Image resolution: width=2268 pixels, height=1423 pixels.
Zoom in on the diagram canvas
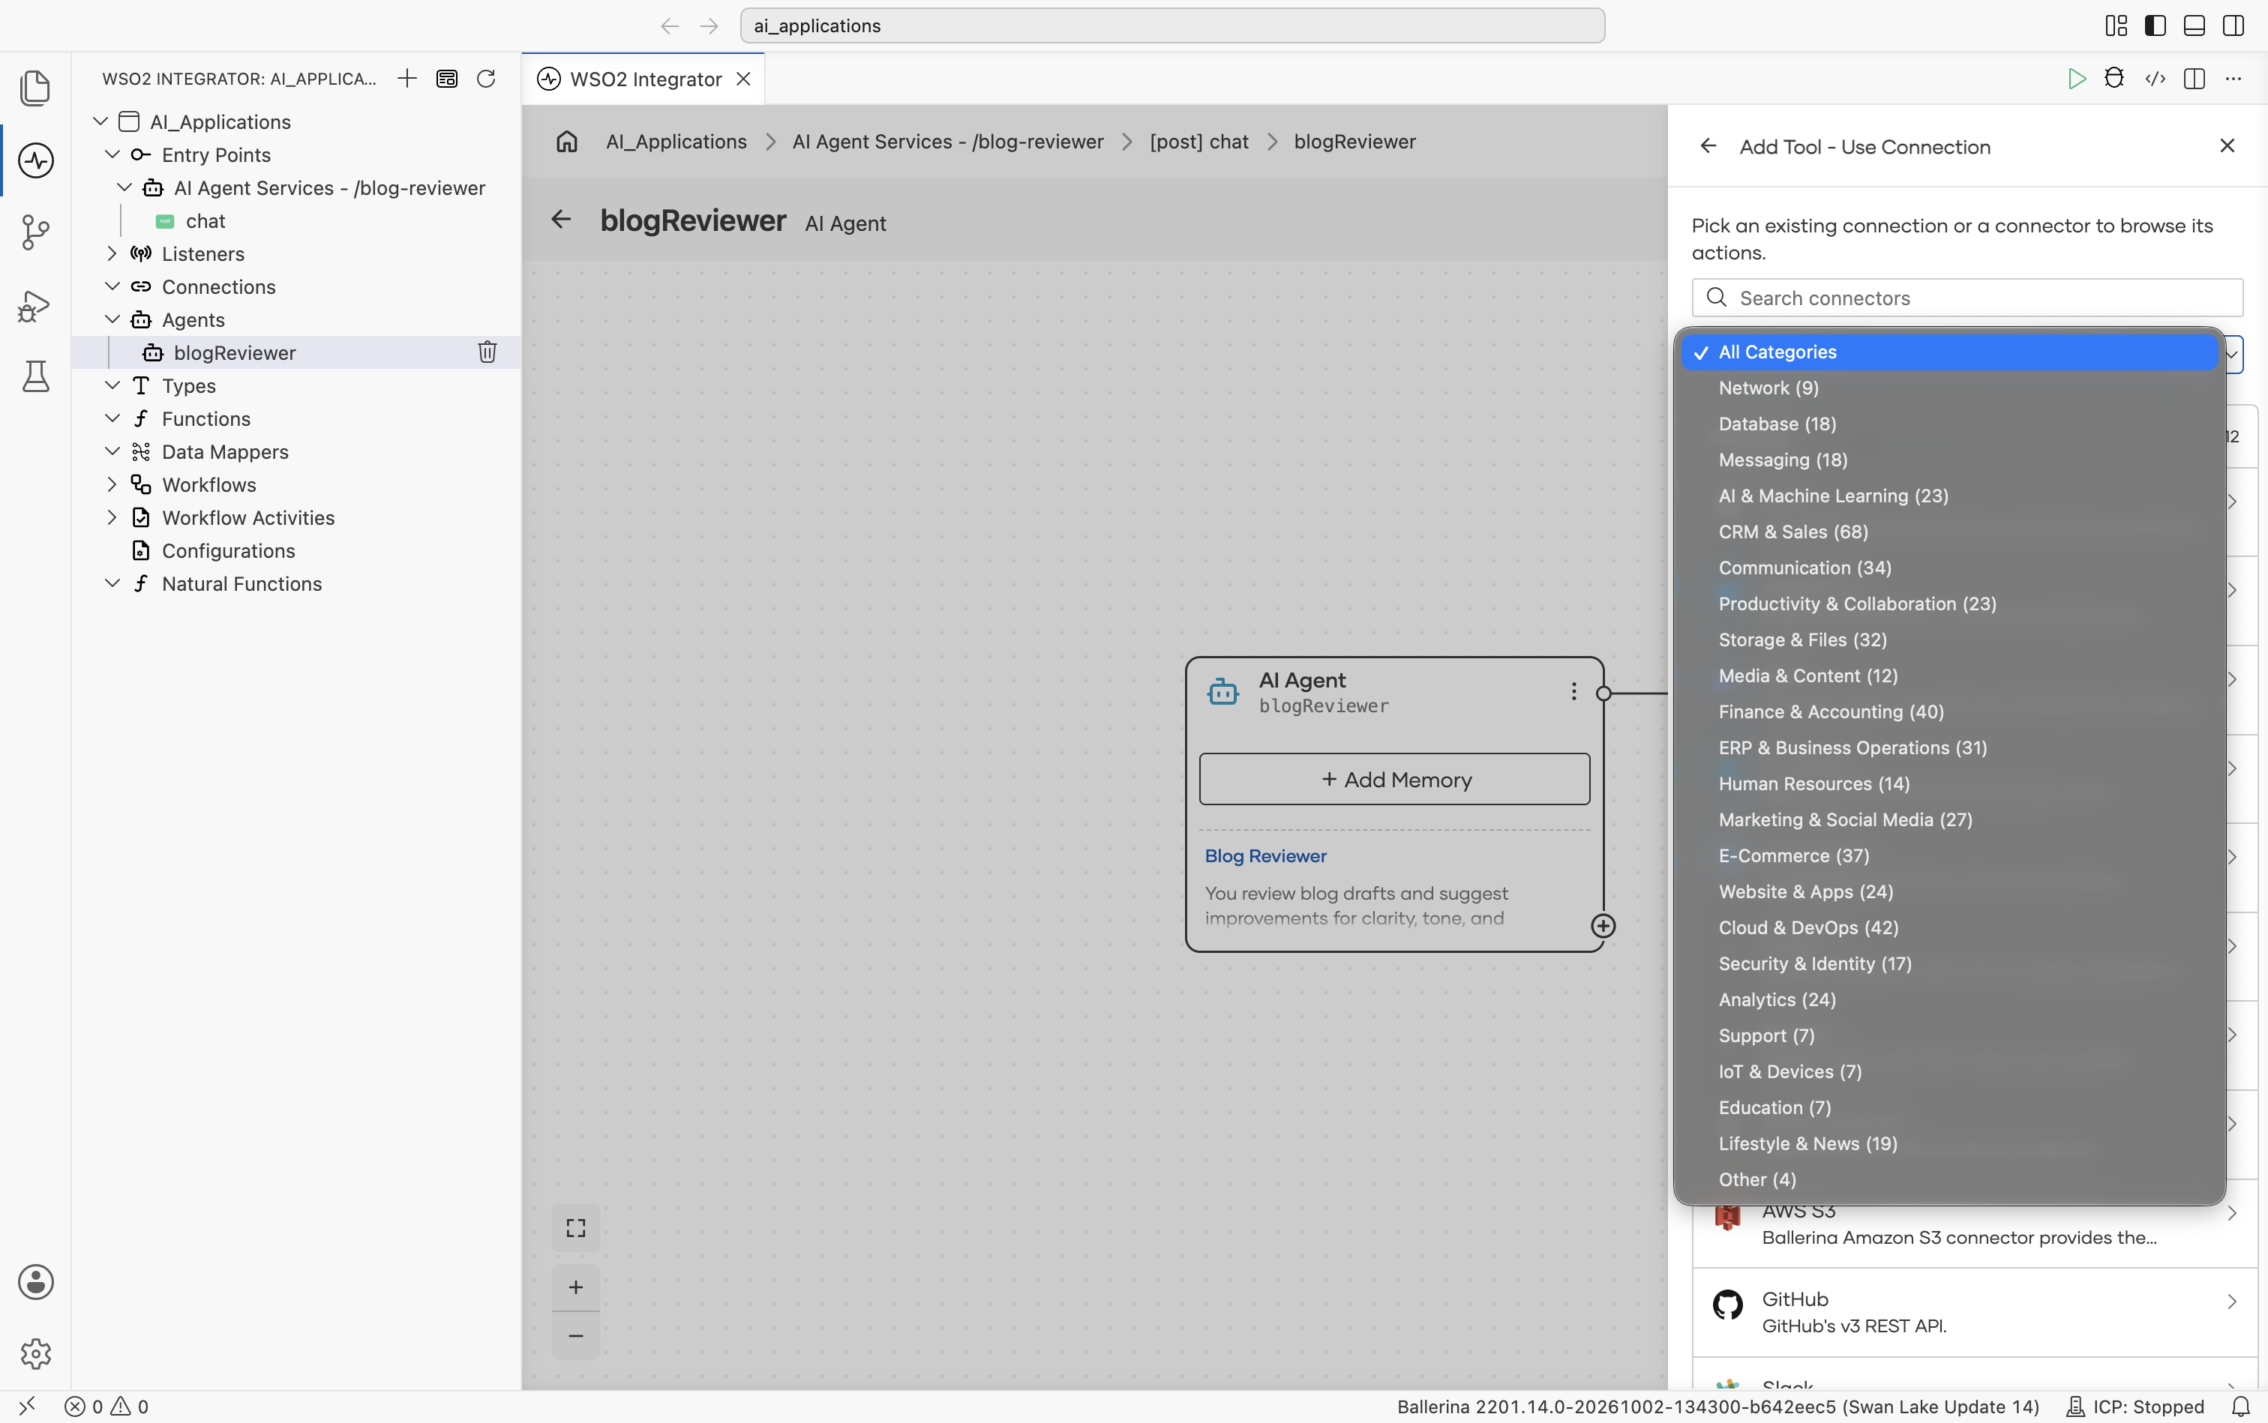coord(575,1287)
